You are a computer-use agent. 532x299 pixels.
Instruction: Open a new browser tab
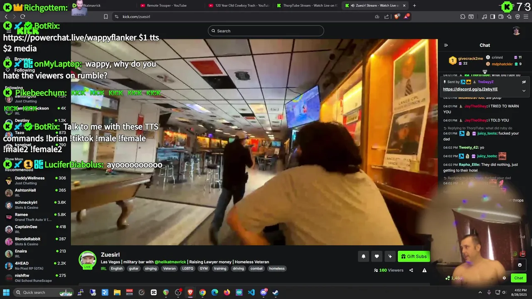(x=414, y=5)
